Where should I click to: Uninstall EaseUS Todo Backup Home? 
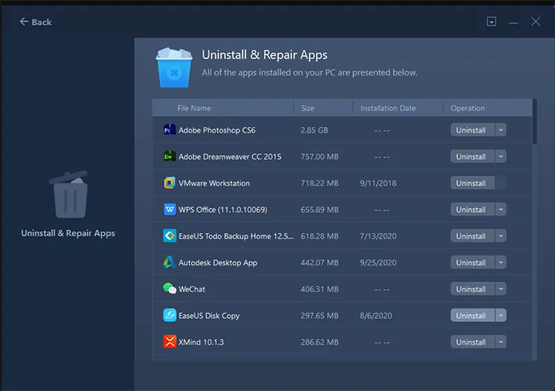(x=472, y=236)
